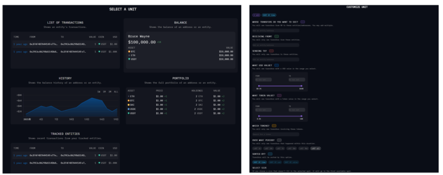Screen dimensions: 443x175
Task: Select the SORT BY usd option
Action: (275, 162)
